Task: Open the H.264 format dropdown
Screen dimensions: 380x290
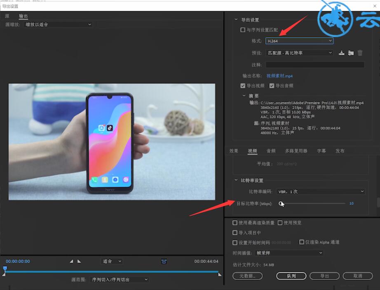Action: point(299,41)
